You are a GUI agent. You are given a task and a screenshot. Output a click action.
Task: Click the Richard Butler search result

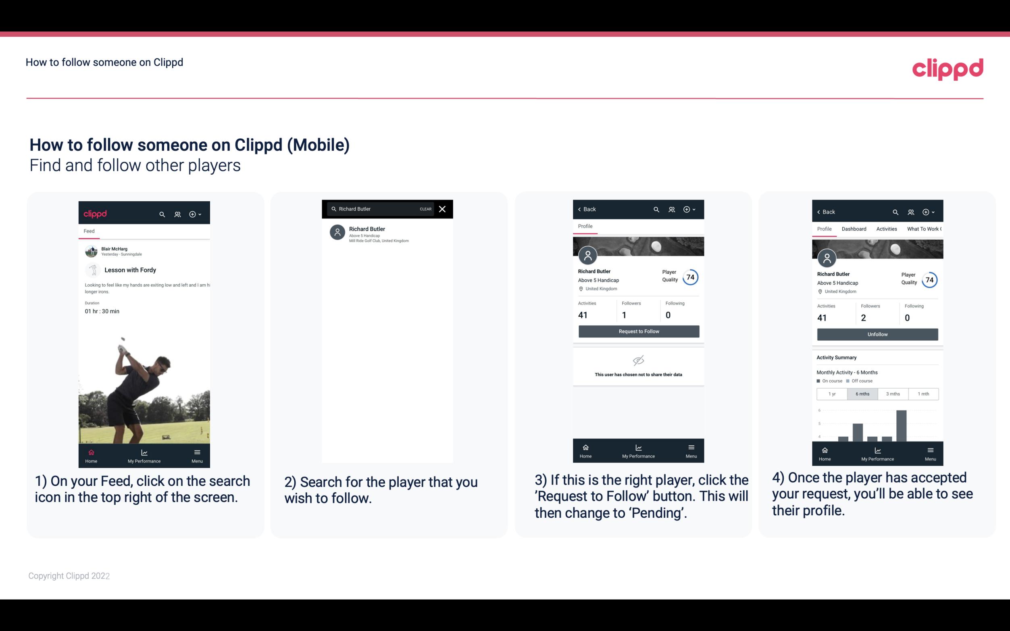[389, 234]
